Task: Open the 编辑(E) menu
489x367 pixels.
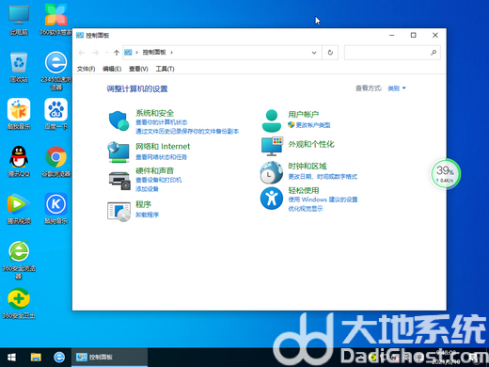Action: tap(112, 69)
